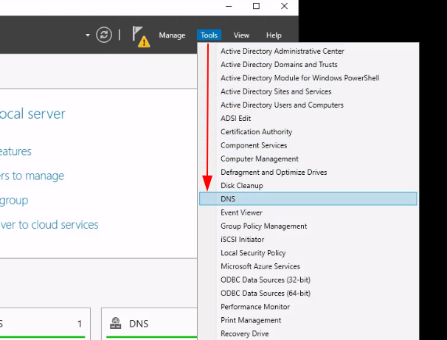Open Event Viewer

(x=308, y=212)
